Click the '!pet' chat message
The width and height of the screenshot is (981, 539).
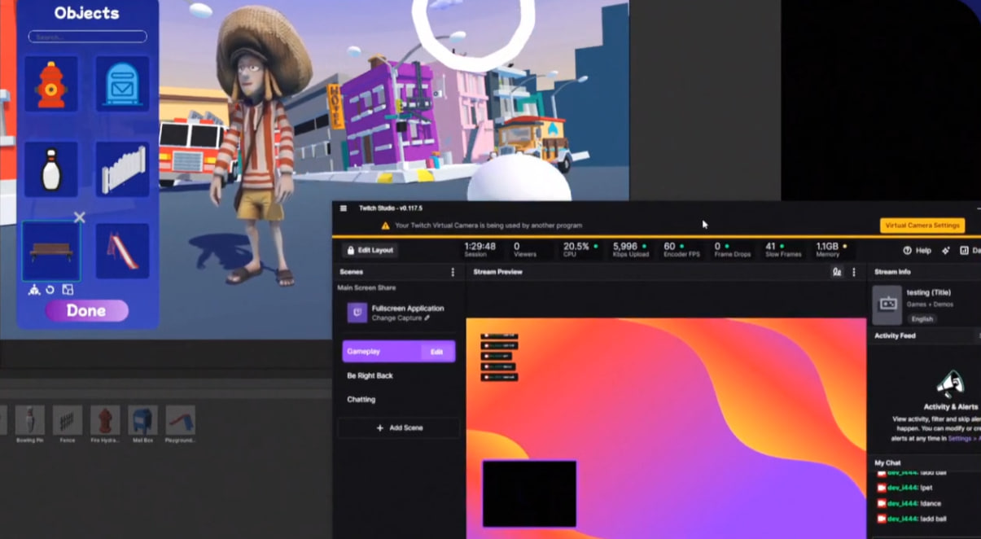tap(912, 488)
